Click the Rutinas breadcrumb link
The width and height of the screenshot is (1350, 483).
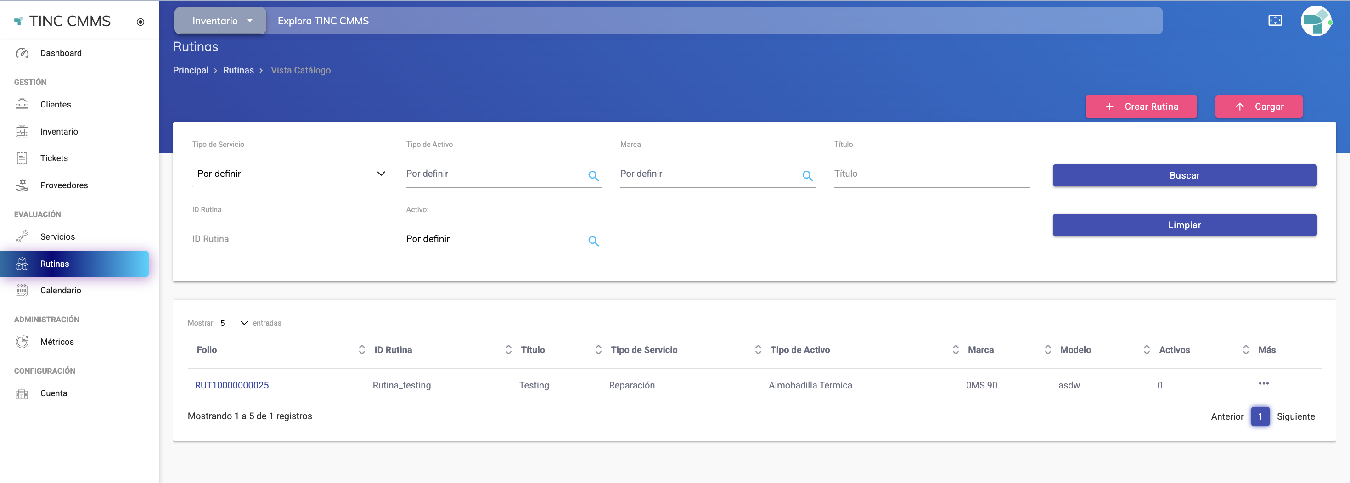coord(238,70)
